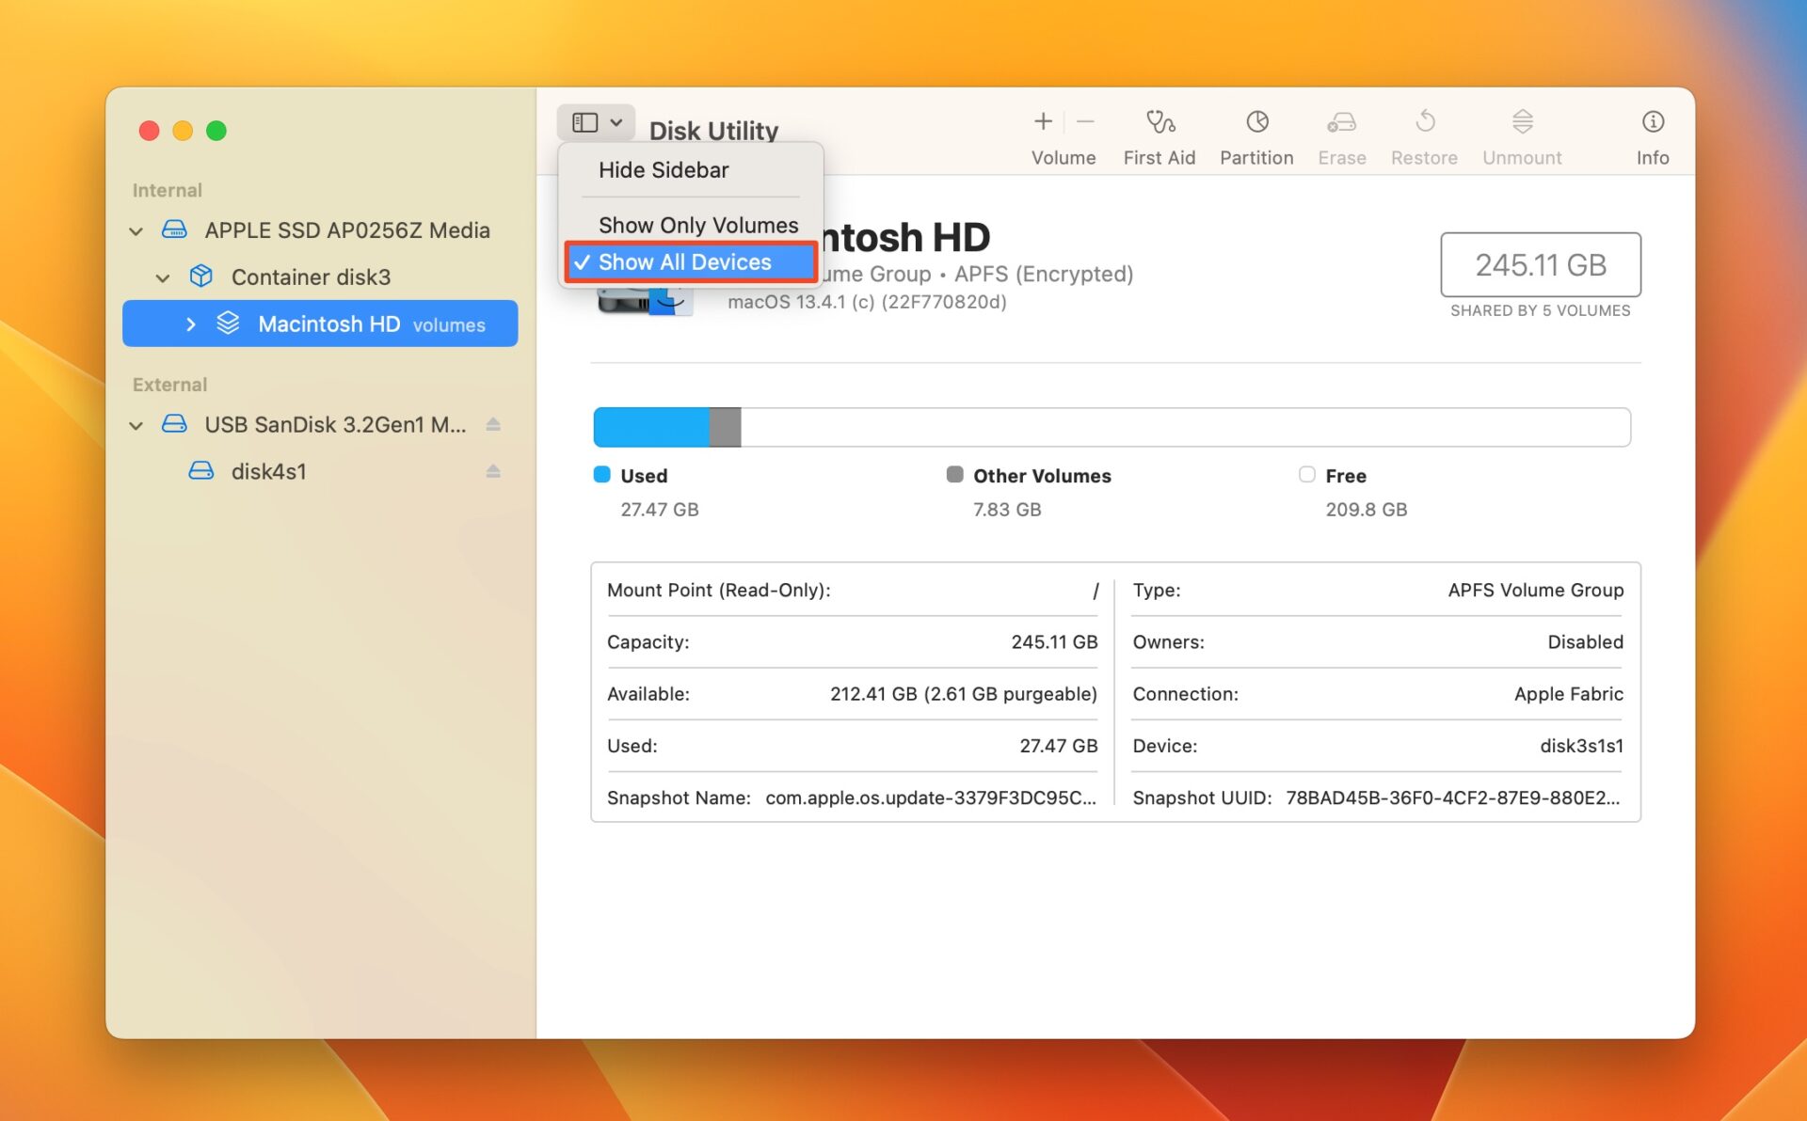Unmount the selected volume
The width and height of the screenshot is (1807, 1121).
pyautogui.click(x=1521, y=134)
